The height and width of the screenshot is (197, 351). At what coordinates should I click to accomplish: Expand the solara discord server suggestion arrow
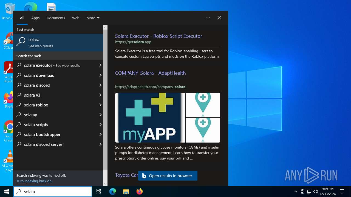[x=100, y=144]
